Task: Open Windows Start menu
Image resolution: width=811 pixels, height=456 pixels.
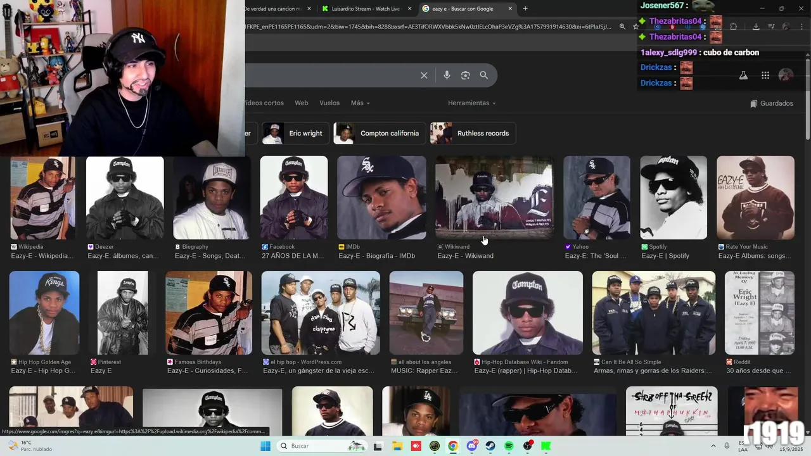Action: [265, 446]
